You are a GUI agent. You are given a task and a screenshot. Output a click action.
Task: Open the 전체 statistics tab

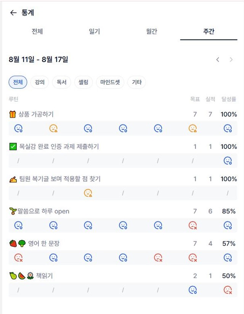pos(37,31)
